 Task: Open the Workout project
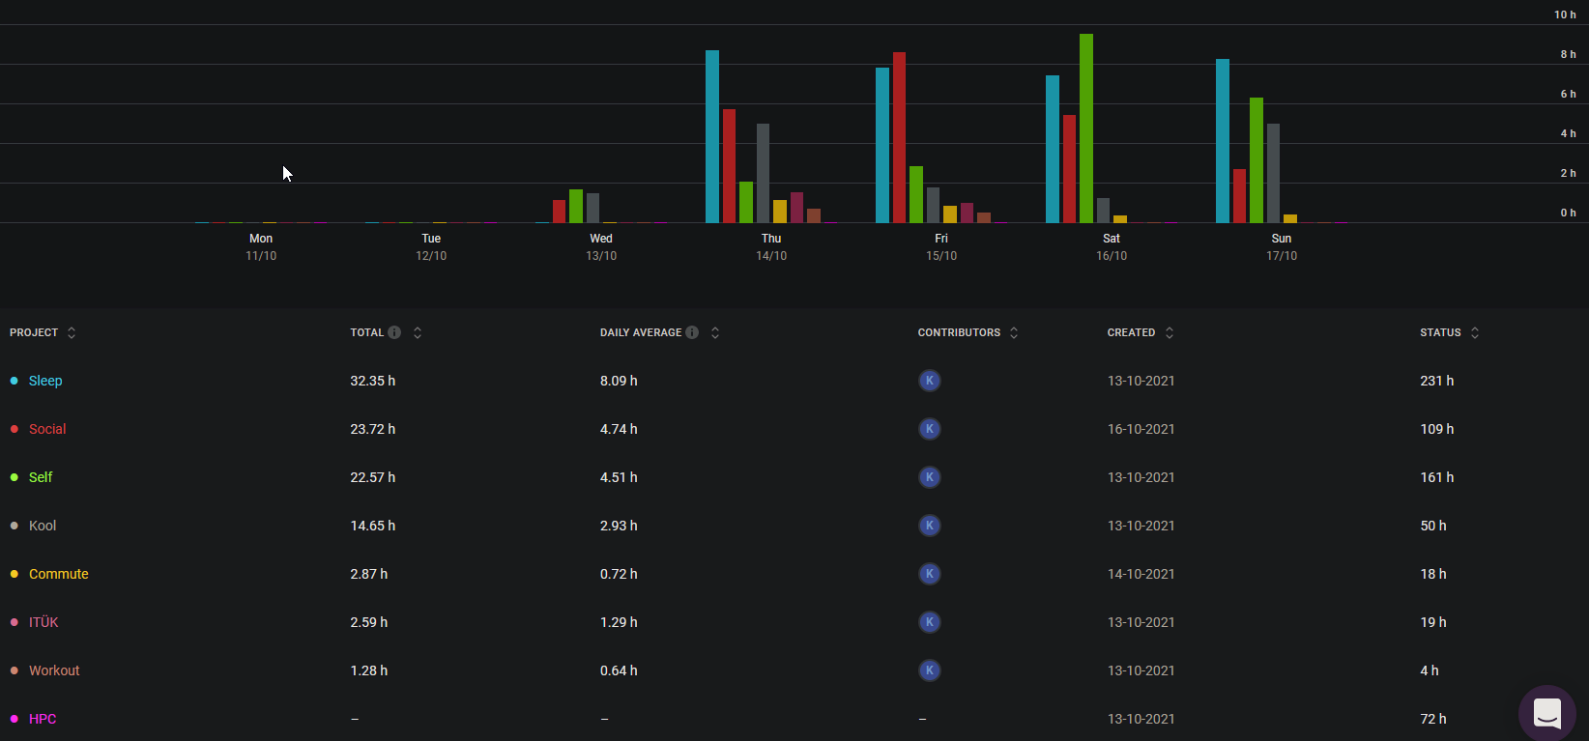(54, 670)
